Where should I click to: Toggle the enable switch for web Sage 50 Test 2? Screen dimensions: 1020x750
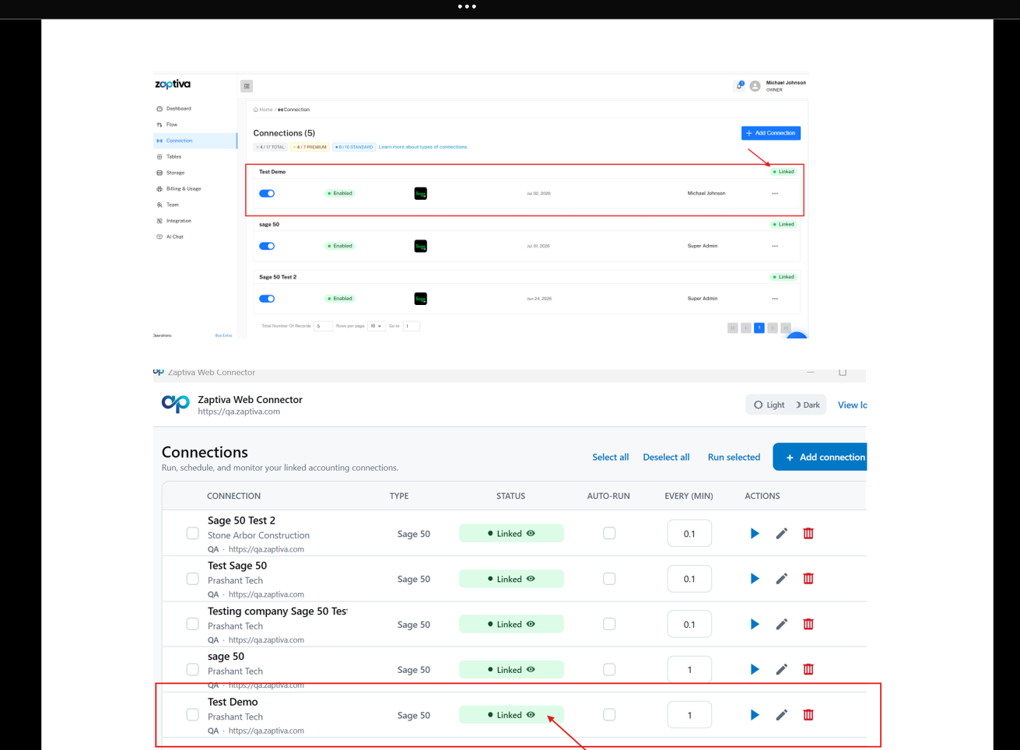tap(267, 299)
